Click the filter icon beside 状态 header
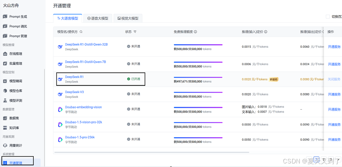The height and width of the screenshot is (167, 342). [135, 32]
